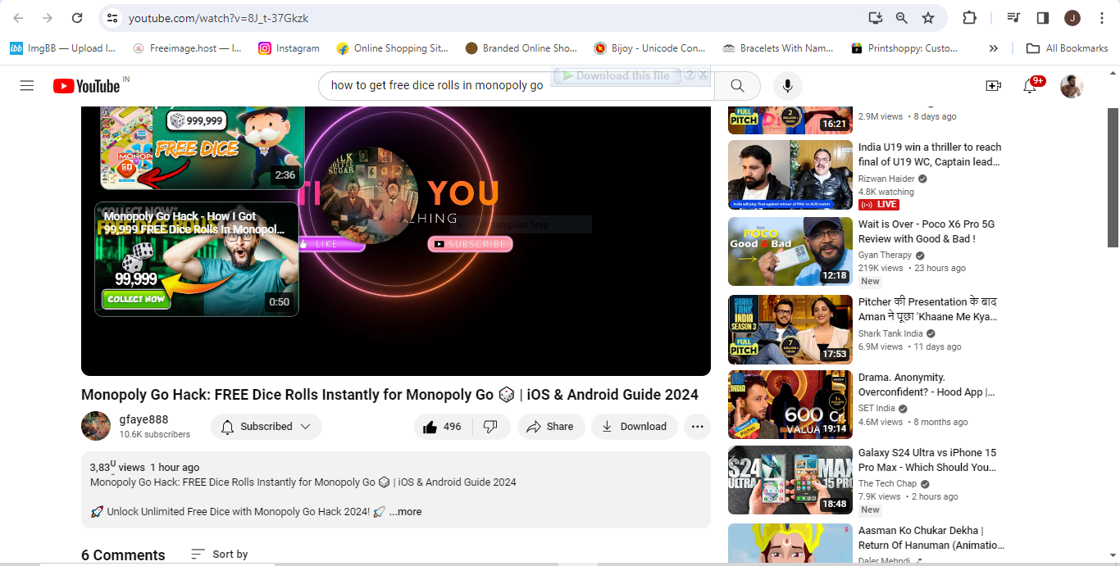This screenshot has height=566, width=1120.
Task: Click the help question mark on download overlay
Action: [690, 75]
